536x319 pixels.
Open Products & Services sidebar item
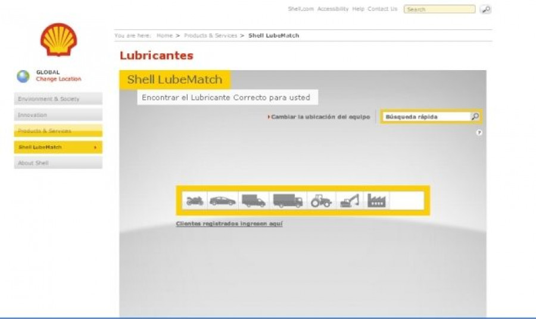tap(58, 131)
